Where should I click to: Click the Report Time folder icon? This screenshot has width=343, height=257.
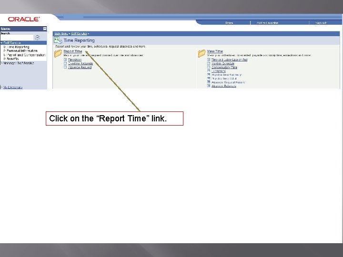click(58, 53)
